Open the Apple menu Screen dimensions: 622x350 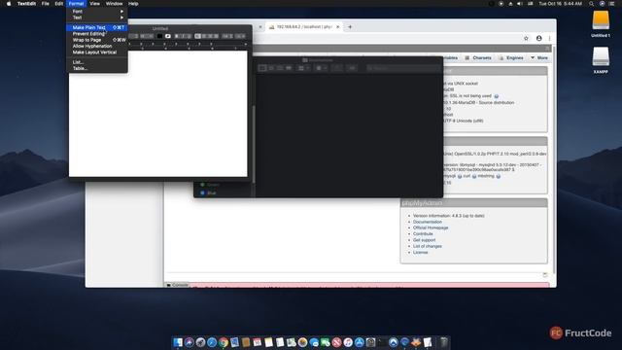(x=9, y=4)
